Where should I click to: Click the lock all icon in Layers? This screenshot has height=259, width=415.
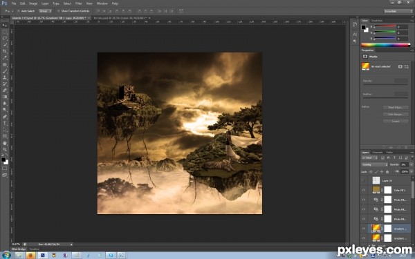[387, 172]
